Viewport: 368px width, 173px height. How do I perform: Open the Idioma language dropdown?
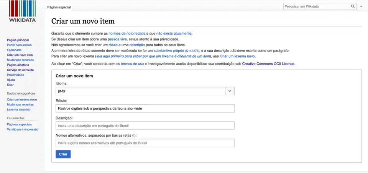(229, 91)
